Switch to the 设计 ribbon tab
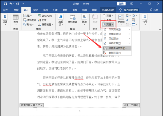Screen dimensions: 163x117 pyautogui.click(x=36, y=10)
